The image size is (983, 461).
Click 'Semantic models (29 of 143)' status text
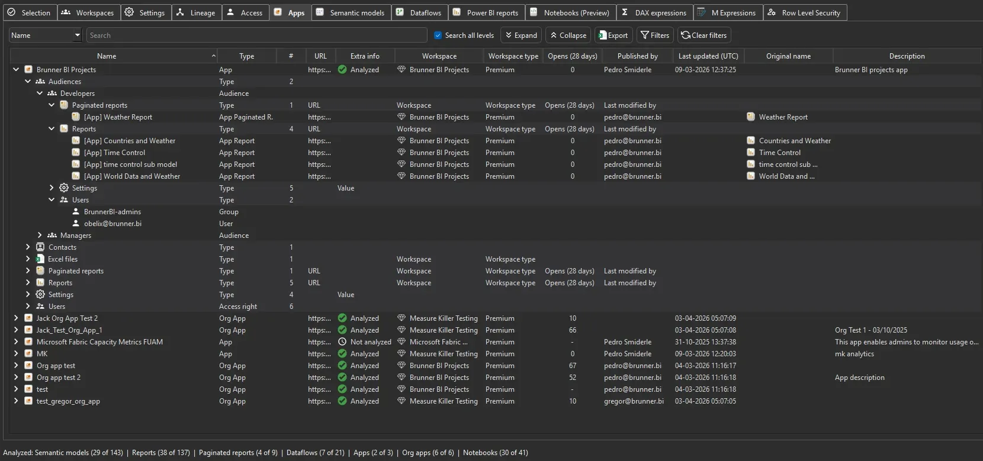(79, 453)
